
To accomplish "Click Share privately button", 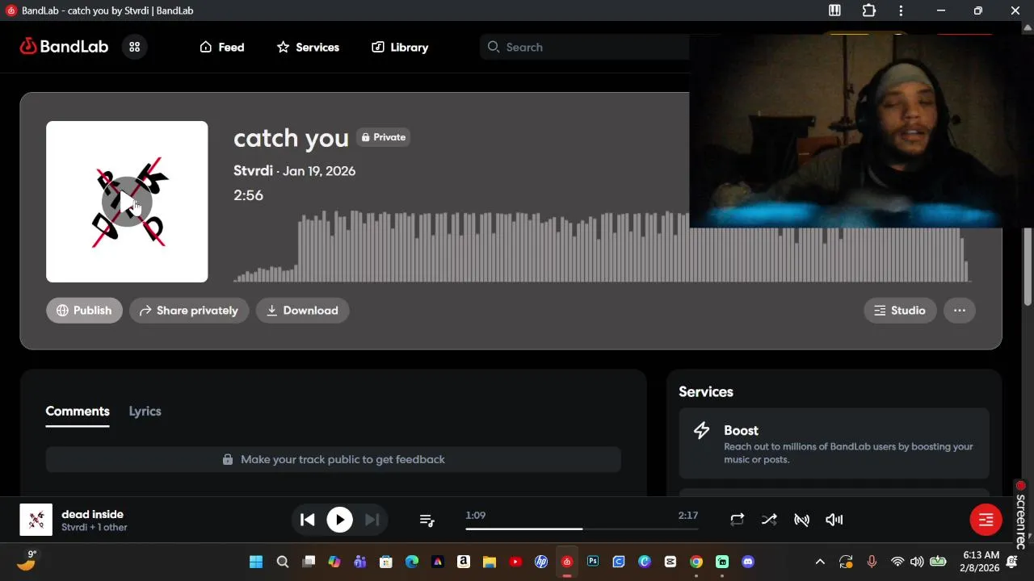I will (x=189, y=310).
